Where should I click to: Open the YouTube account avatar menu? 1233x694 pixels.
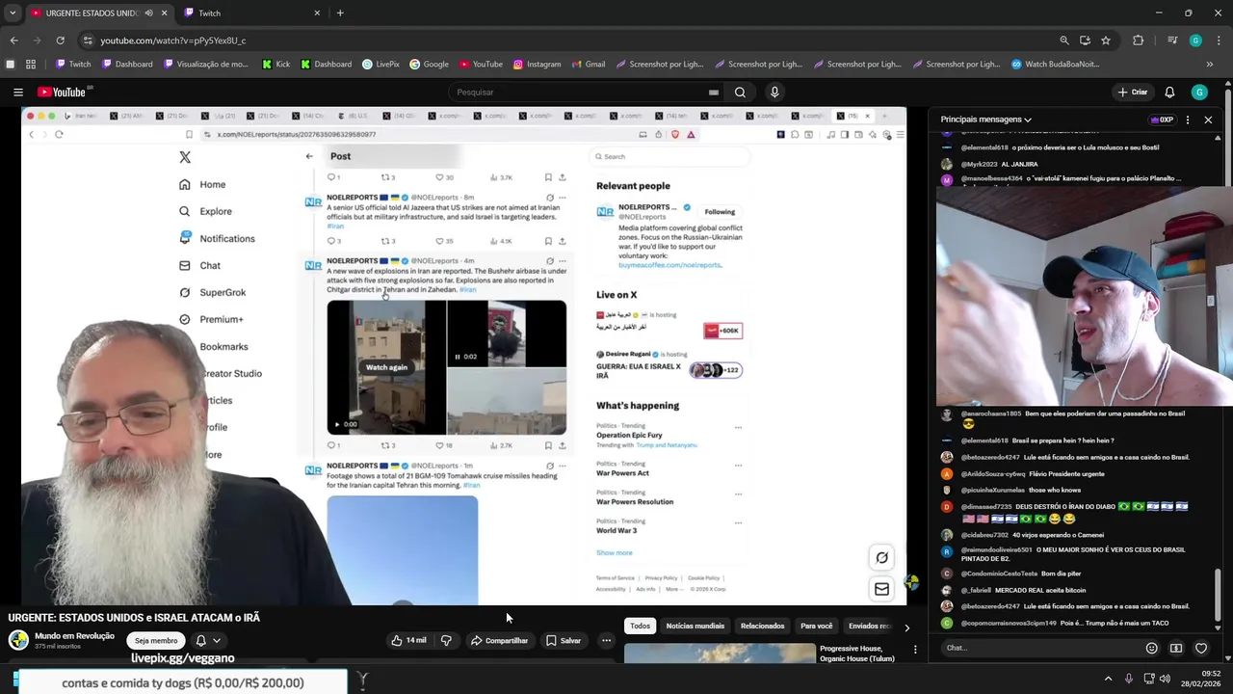[x=1199, y=93]
